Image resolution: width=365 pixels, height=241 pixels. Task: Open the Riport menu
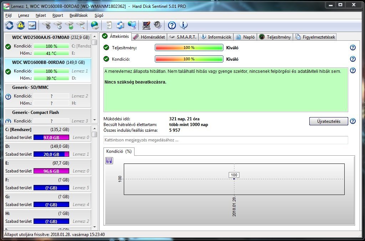(58, 15)
